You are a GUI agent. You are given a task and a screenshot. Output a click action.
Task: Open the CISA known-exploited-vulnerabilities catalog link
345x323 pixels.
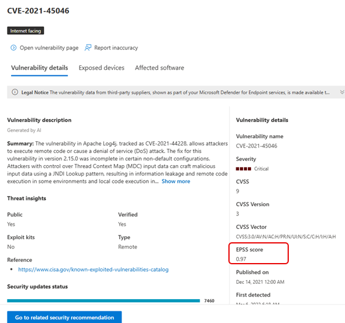[93, 269]
